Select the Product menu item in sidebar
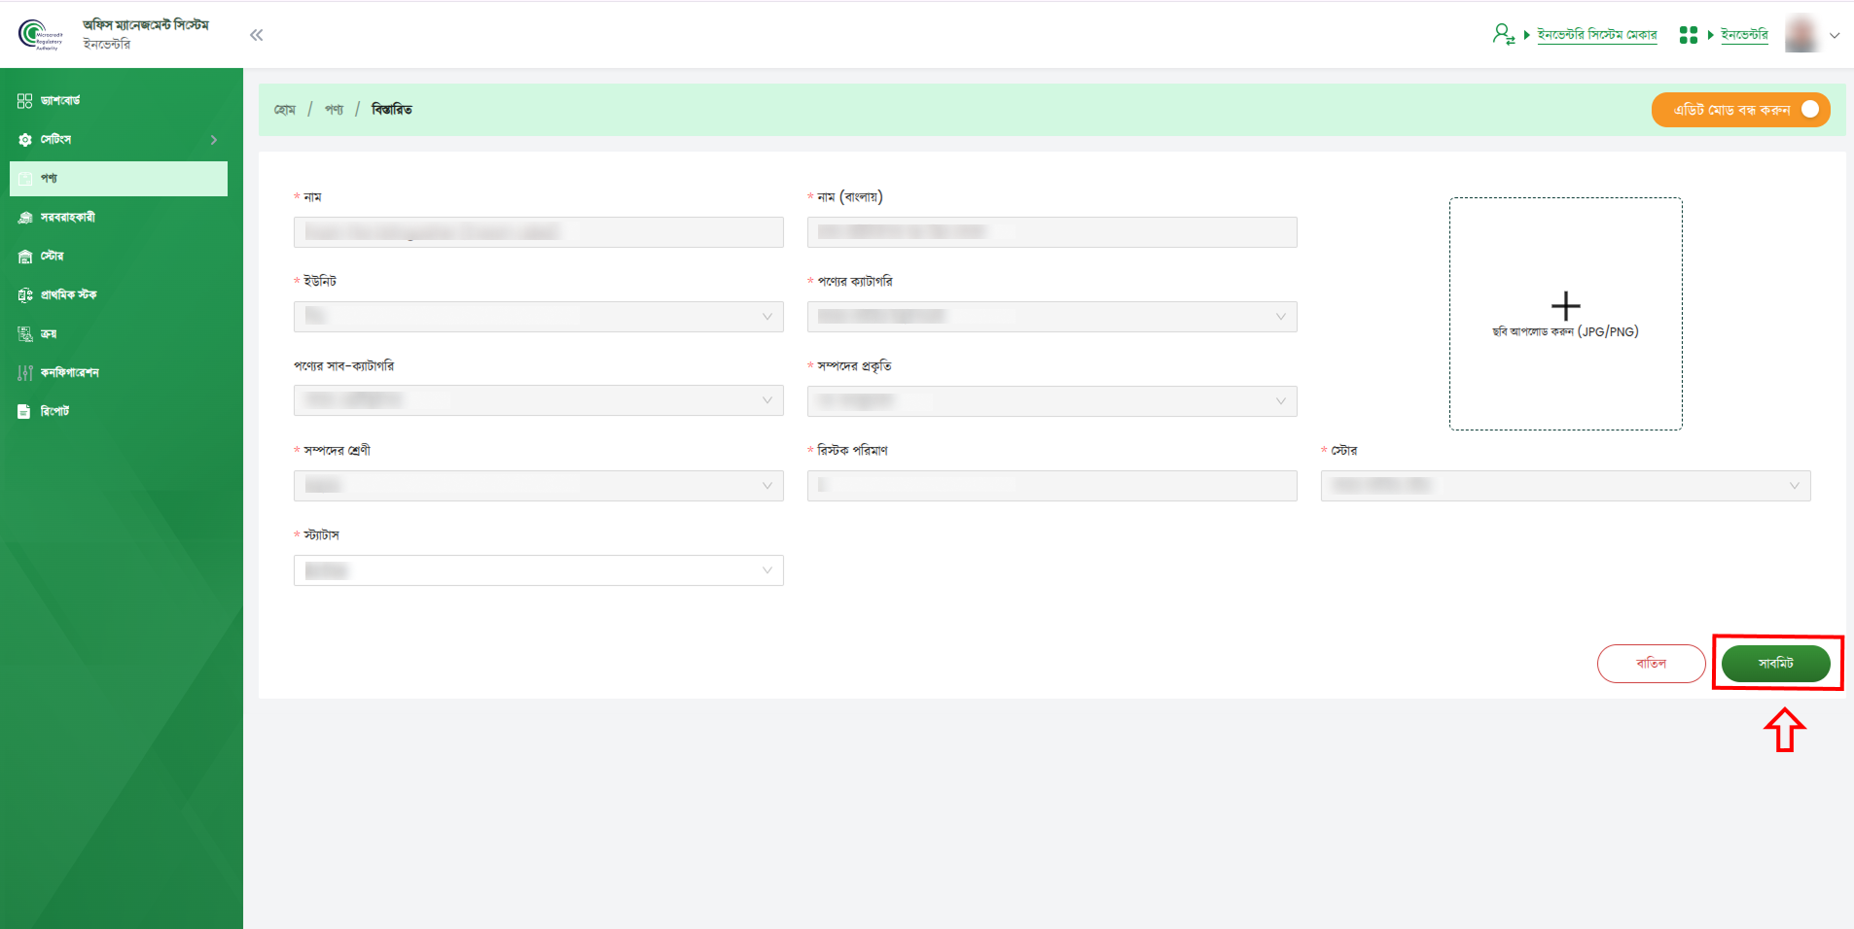This screenshot has height=929, width=1854. [x=119, y=179]
